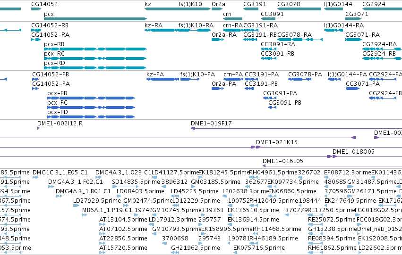The image size is (402, 255).
Task: Click the pcx-RD transcript
Action: 95,68
